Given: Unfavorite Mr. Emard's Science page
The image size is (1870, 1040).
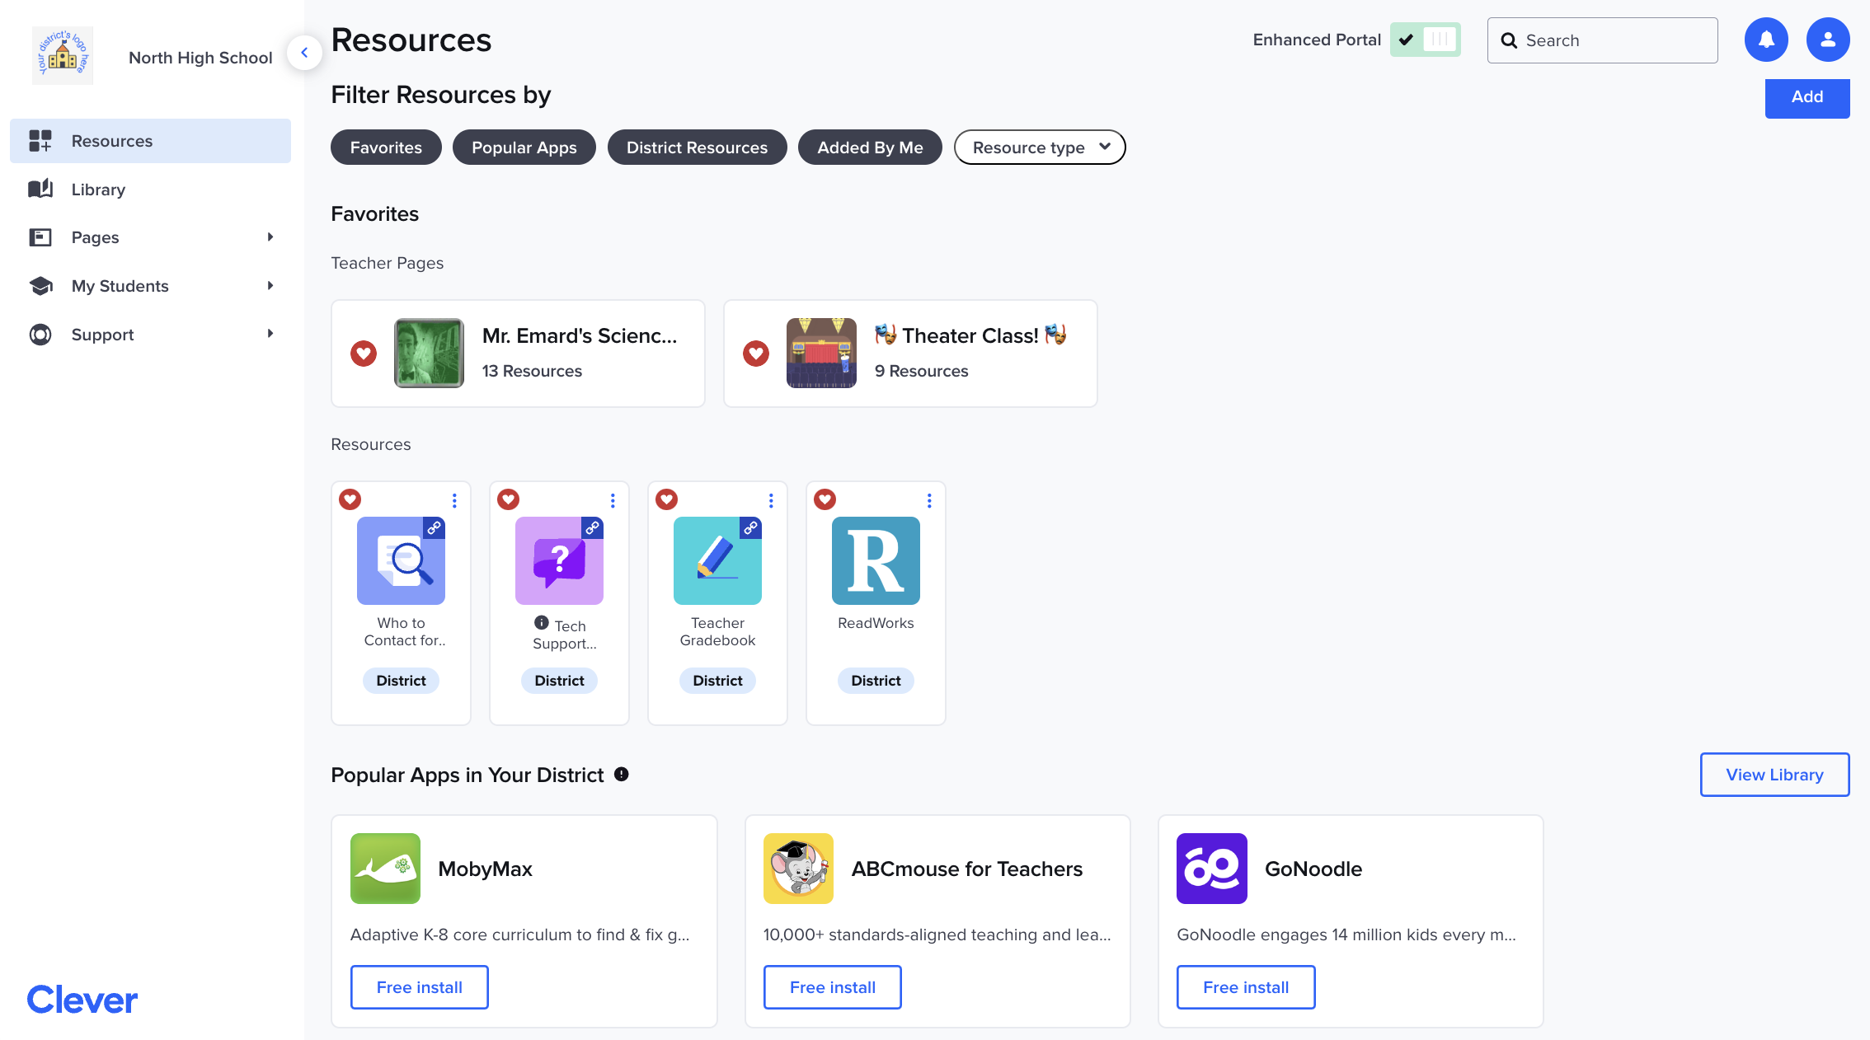Looking at the screenshot, I should pyautogui.click(x=364, y=354).
